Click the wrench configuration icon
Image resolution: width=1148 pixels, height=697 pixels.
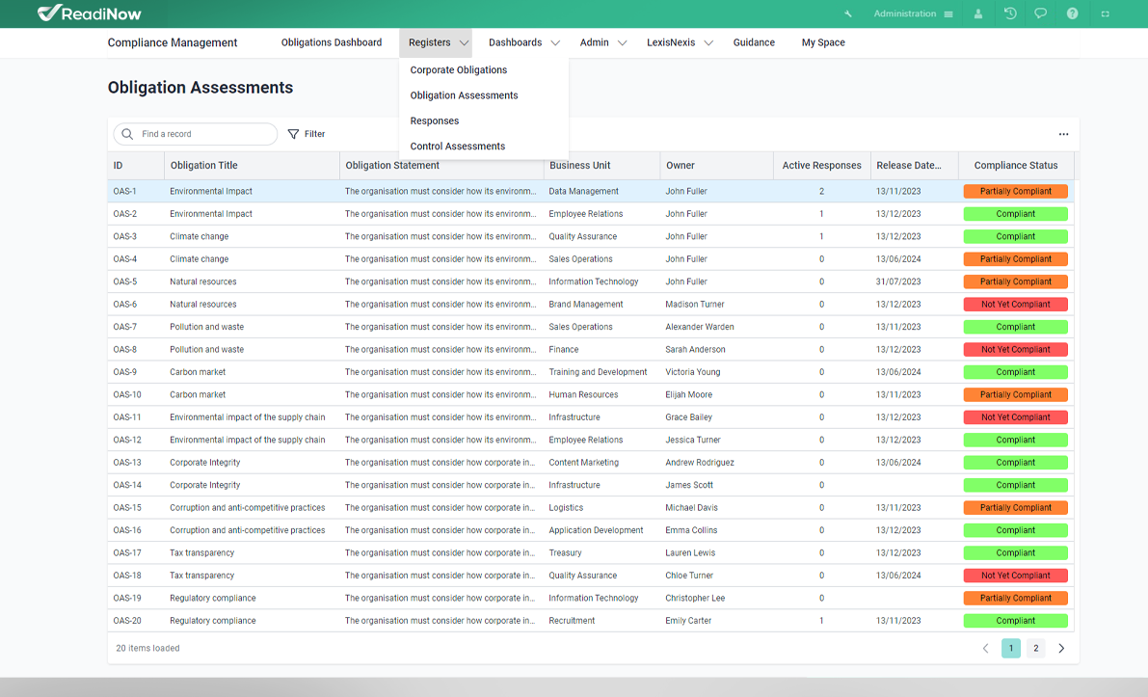(848, 14)
